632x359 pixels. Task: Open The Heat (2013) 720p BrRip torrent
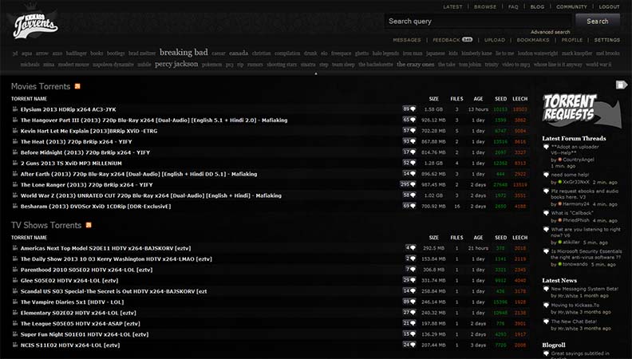click(76, 141)
